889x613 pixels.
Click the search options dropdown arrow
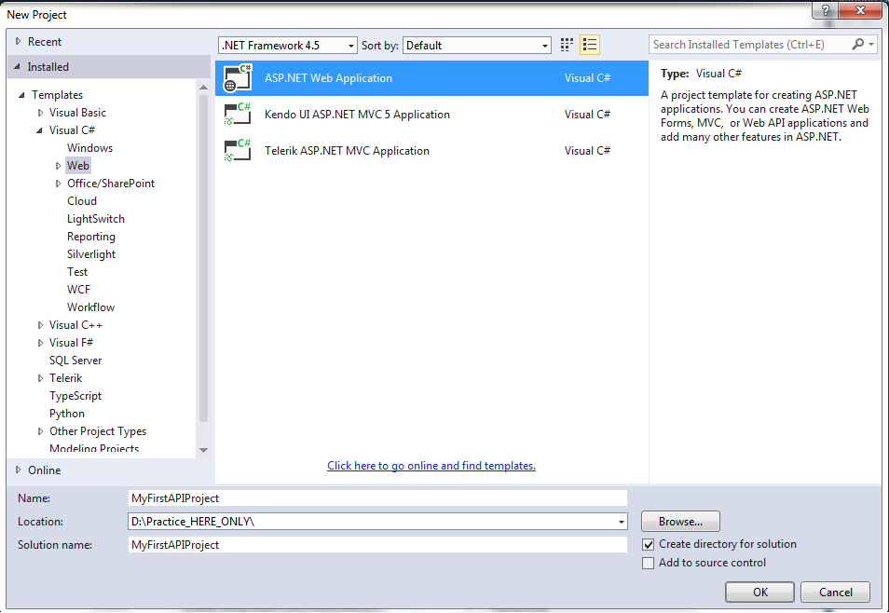(871, 44)
